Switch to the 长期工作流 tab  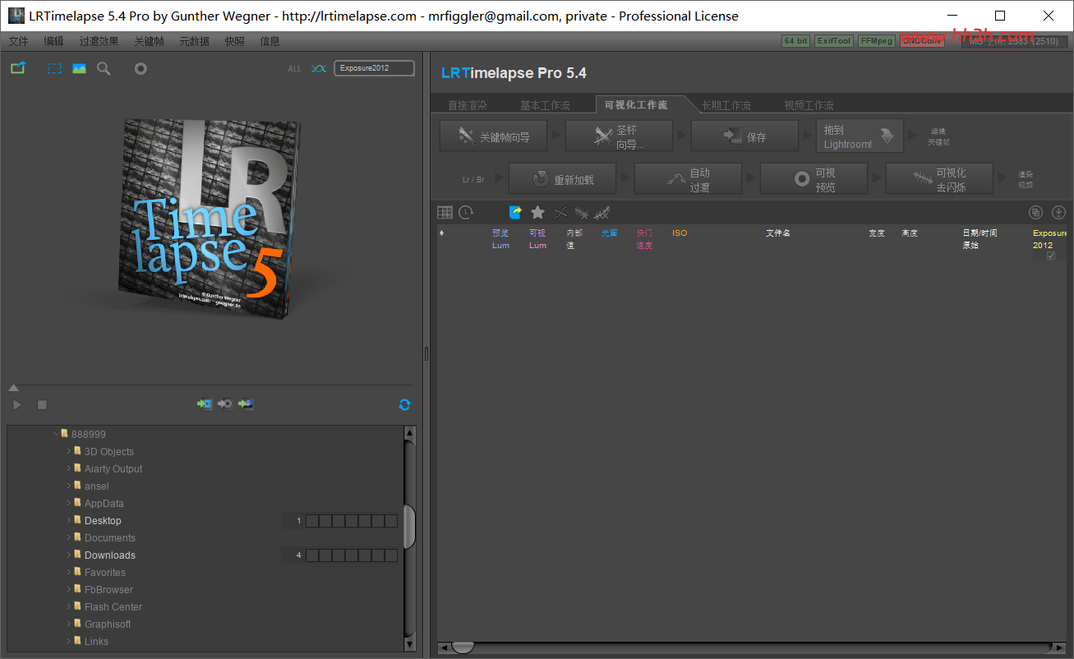point(726,105)
